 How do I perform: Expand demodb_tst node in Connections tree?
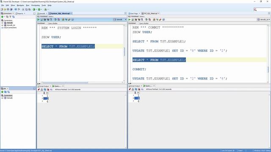pyautogui.click(x=2, y=25)
